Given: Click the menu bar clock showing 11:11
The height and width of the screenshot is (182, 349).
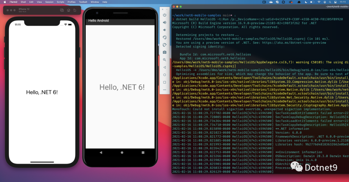Looking at the screenshot, I should 343,2.
